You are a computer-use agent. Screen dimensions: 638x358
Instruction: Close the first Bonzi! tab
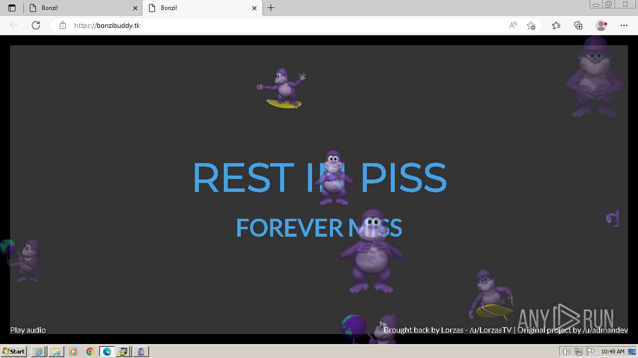(135, 8)
